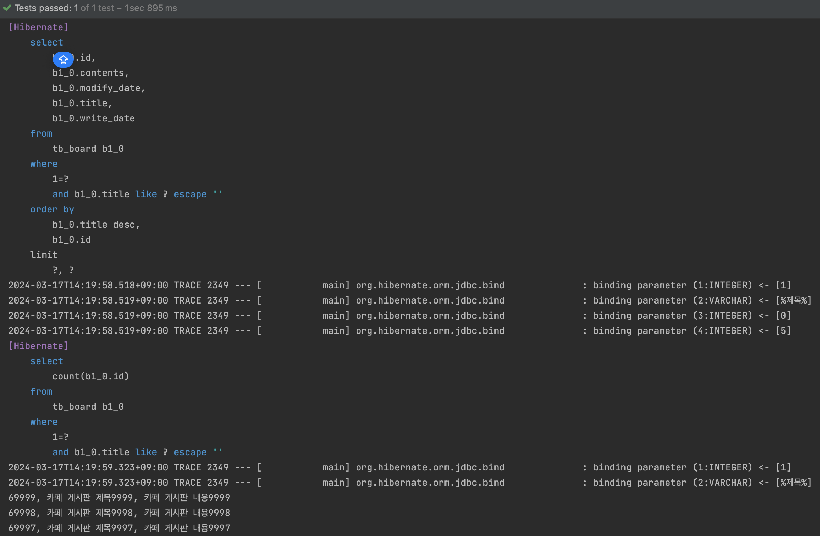Click the 'order by' keyword
The height and width of the screenshot is (536, 820).
coord(52,209)
